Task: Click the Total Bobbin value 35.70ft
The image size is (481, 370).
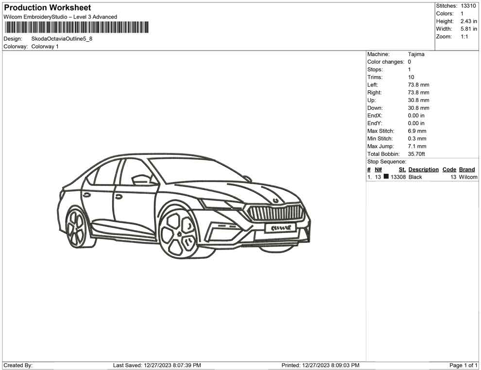Action: [x=416, y=154]
